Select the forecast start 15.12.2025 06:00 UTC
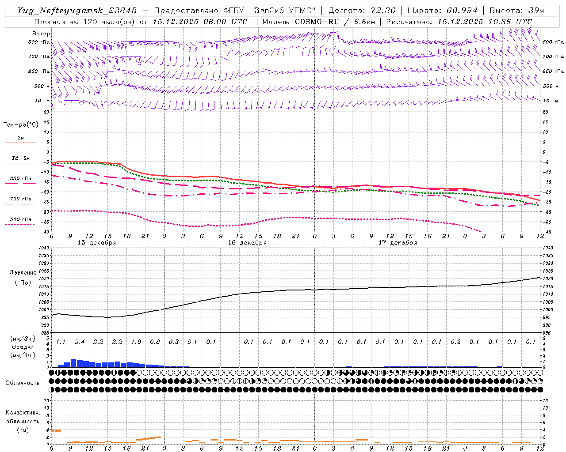 200,22
